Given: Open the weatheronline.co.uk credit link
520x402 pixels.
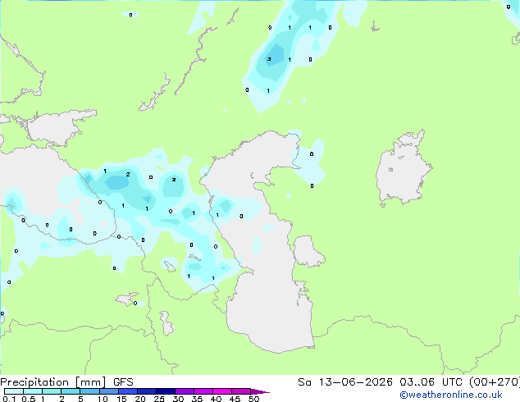Looking at the screenshot, I should 451,395.
